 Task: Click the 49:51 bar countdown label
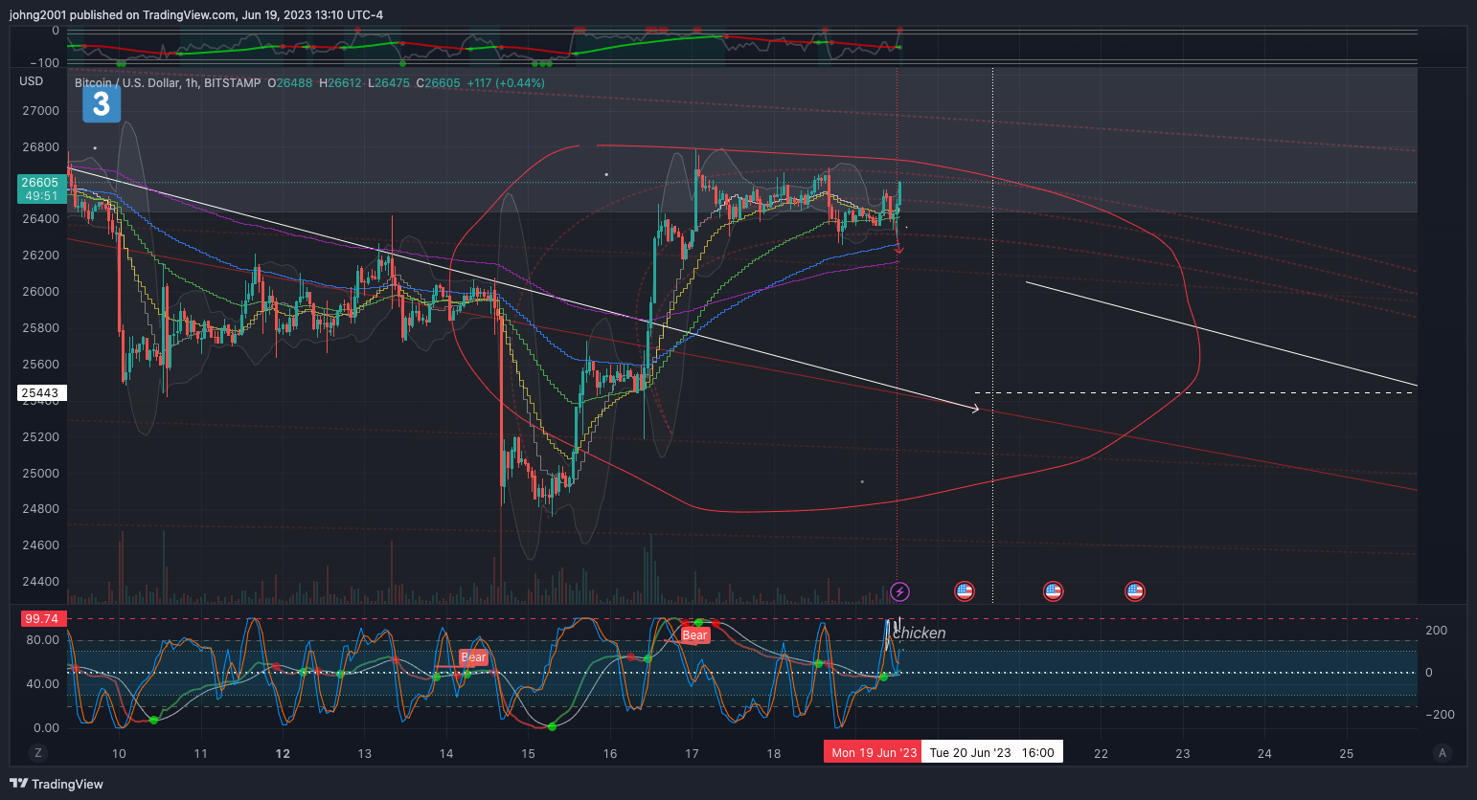click(42, 196)
